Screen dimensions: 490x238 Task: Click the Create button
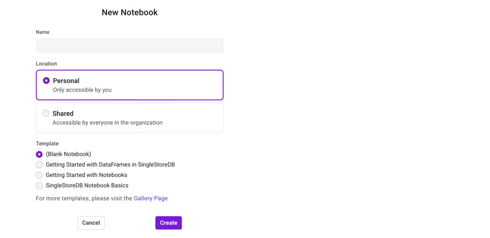[168, 223]
